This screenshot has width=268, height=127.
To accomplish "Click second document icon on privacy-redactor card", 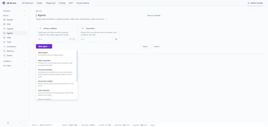I will click(x=73, y=39).
